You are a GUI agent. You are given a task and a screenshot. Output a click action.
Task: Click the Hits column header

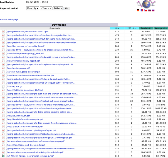117,28
